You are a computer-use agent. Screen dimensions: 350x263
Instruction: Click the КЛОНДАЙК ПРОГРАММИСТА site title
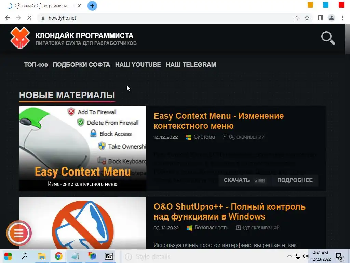[84, 35]
